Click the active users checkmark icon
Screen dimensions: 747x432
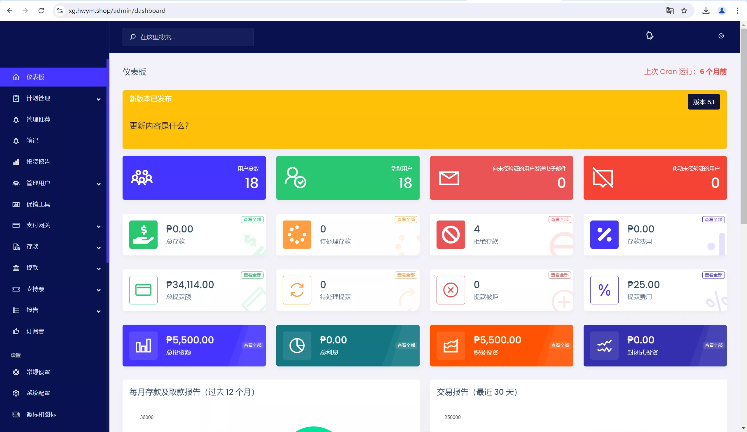pyautogui.click(x=295, y=178)
